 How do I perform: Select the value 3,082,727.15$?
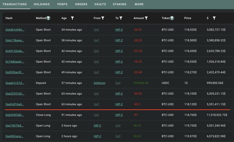pos(216,30)
